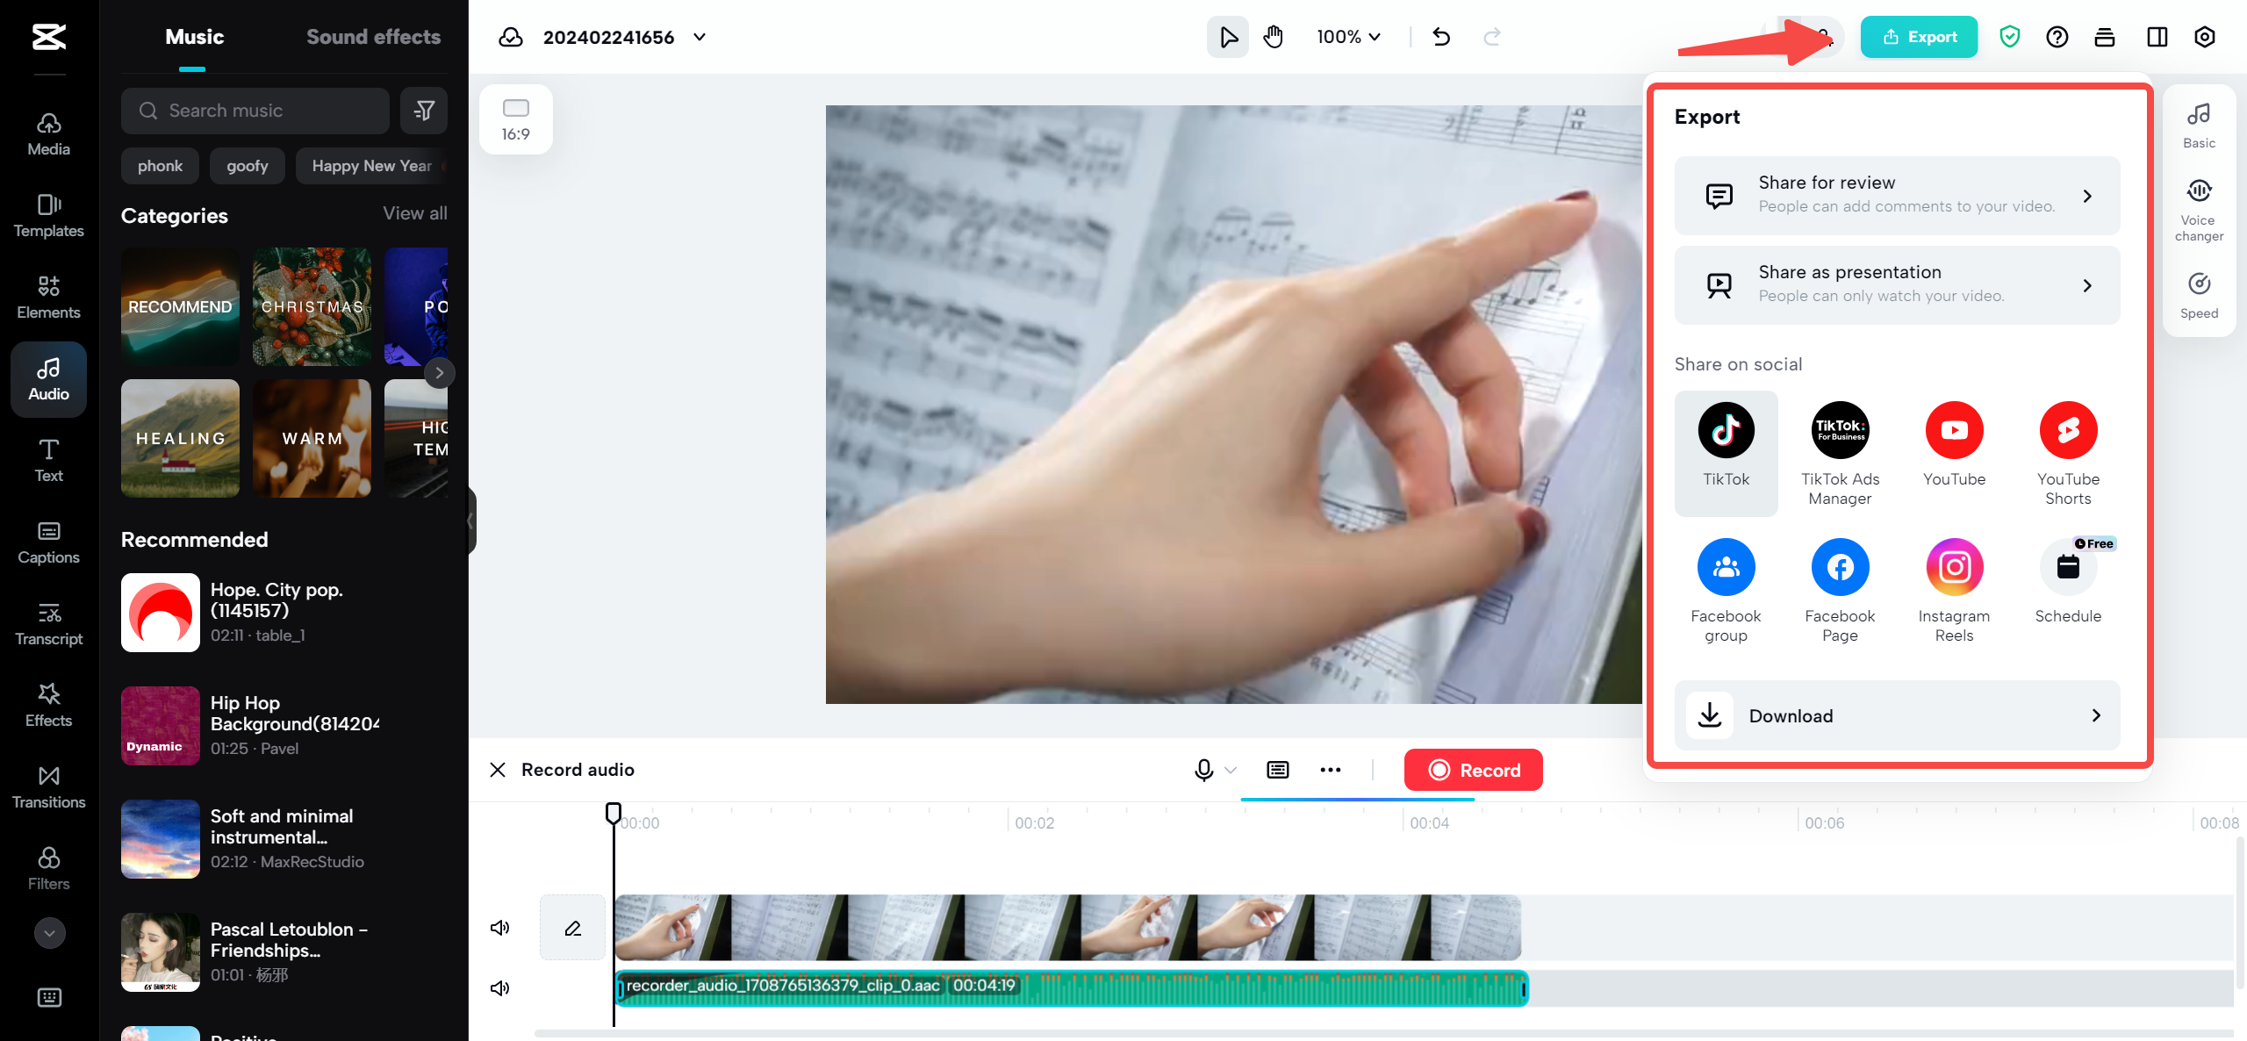Screen dimensions: 2247x1041
Task: Select the hand pan tool
Action: click(1273, 37)
